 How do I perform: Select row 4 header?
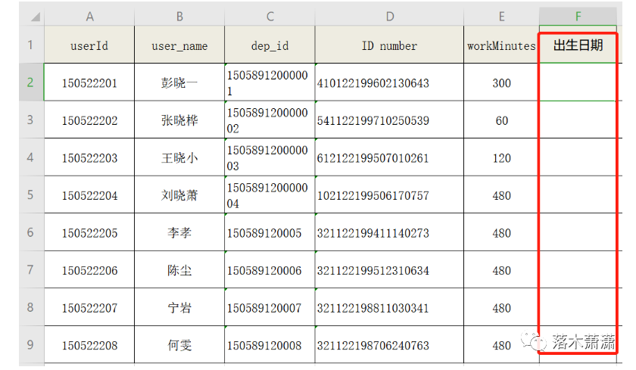[x=31, y=157]
